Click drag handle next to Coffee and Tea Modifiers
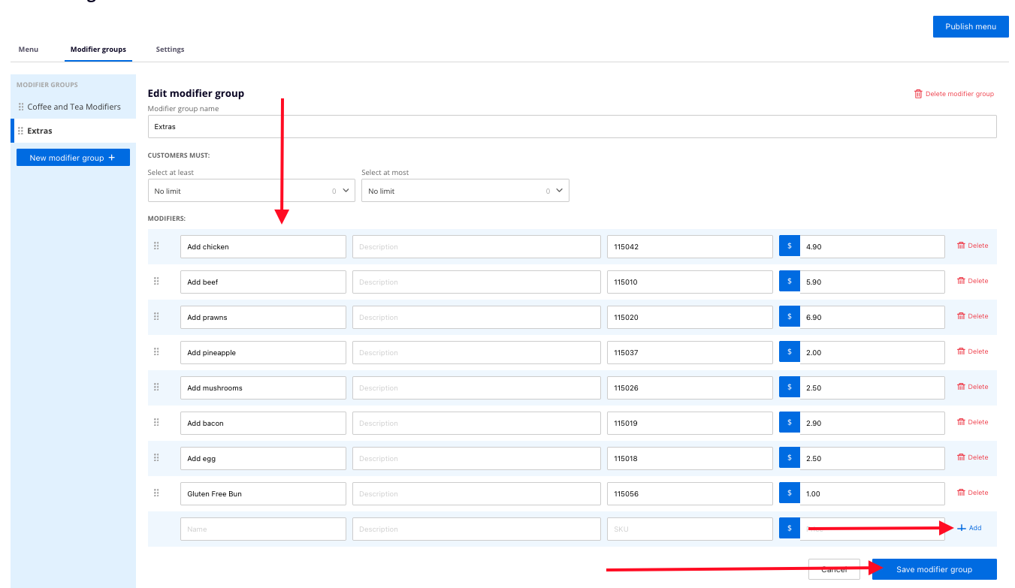The height and width of the screenshot is (588, 1015). click(21, 107)
